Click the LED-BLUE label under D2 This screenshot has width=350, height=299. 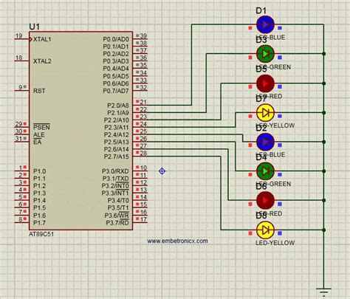click(270, 155)
